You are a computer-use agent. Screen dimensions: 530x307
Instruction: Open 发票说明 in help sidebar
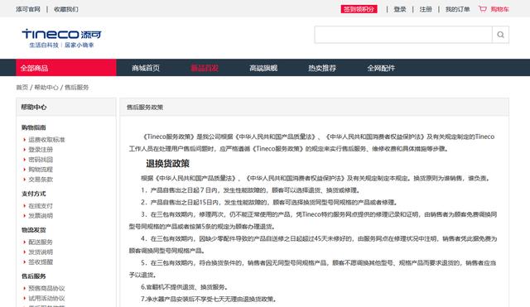pyautogui.click(x=41, y=215)
